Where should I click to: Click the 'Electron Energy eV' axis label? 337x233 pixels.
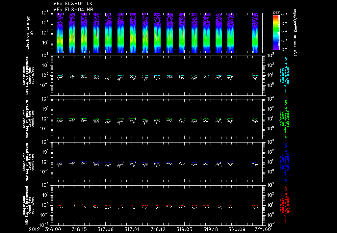point(29,33)
